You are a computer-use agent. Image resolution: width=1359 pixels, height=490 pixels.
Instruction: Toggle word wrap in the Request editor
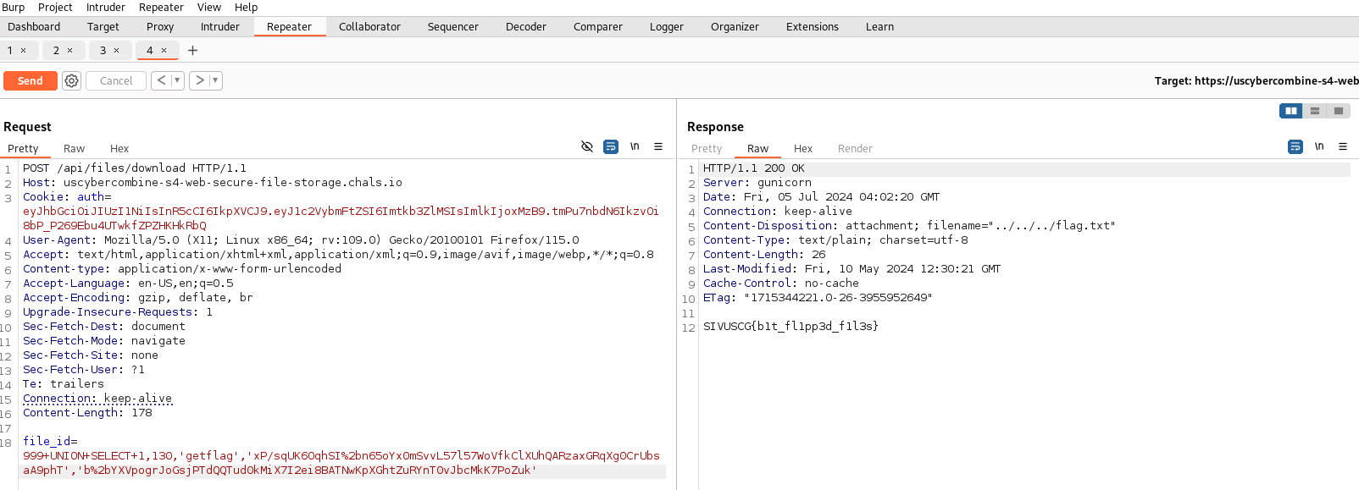[611, 146]
